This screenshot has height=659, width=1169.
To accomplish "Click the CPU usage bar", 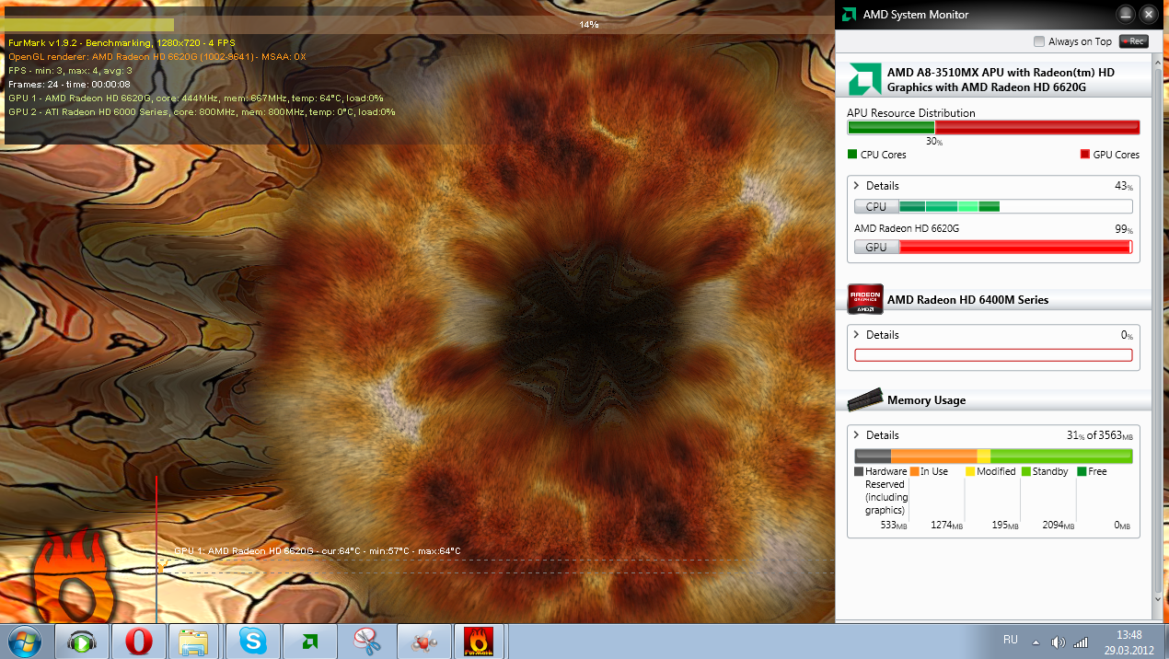I will [x=993, y=207].
